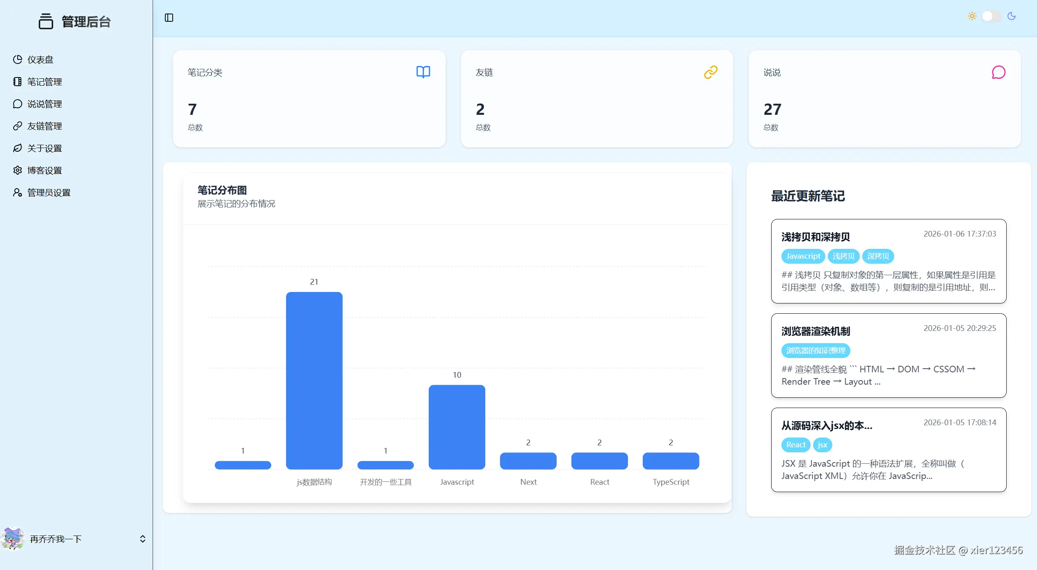Expand the user menu chevron at bottom
Screen dimensions: 1037x570
[142, 539]
